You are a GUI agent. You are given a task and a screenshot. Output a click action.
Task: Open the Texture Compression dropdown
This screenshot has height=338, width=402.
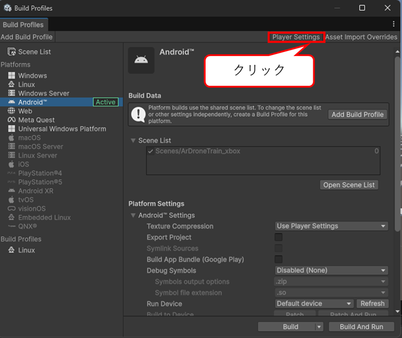332,226
